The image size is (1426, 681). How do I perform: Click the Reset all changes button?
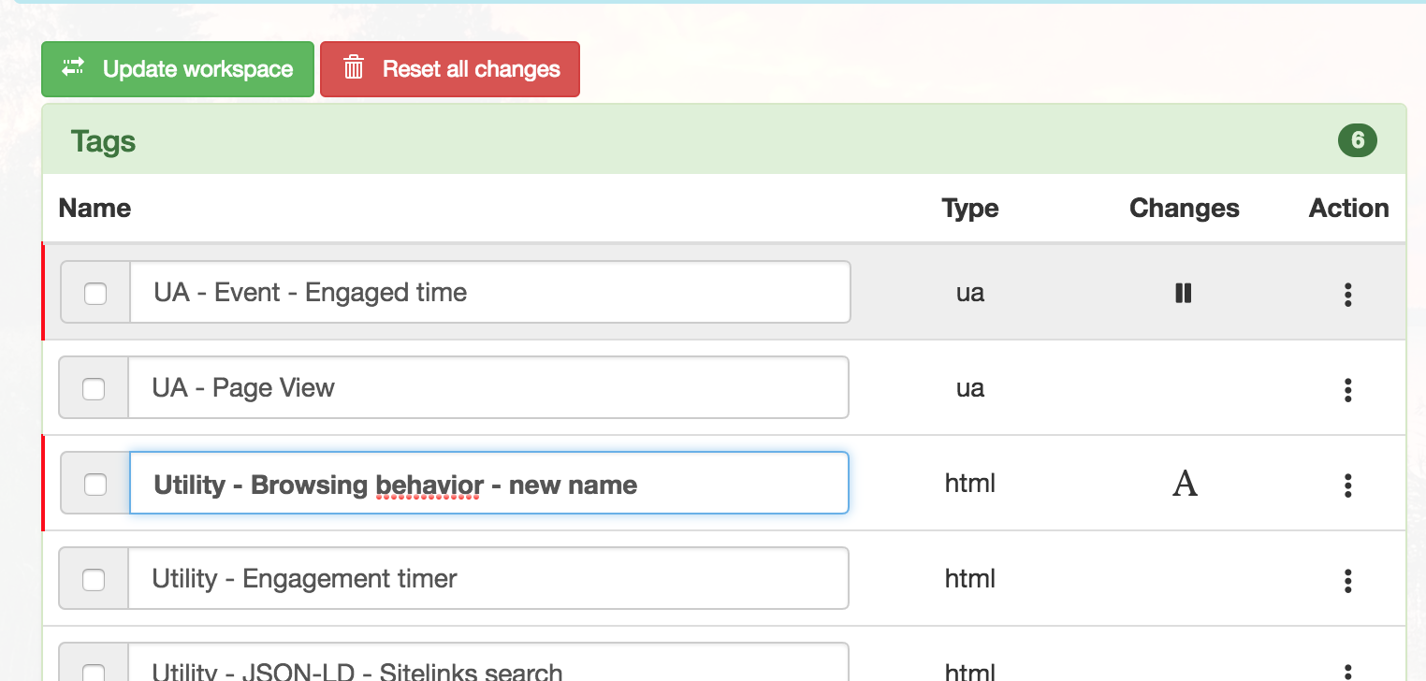[450, 69]
